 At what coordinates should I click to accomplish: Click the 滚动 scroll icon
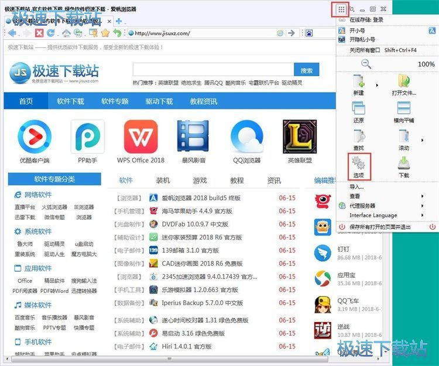(404, 136)
